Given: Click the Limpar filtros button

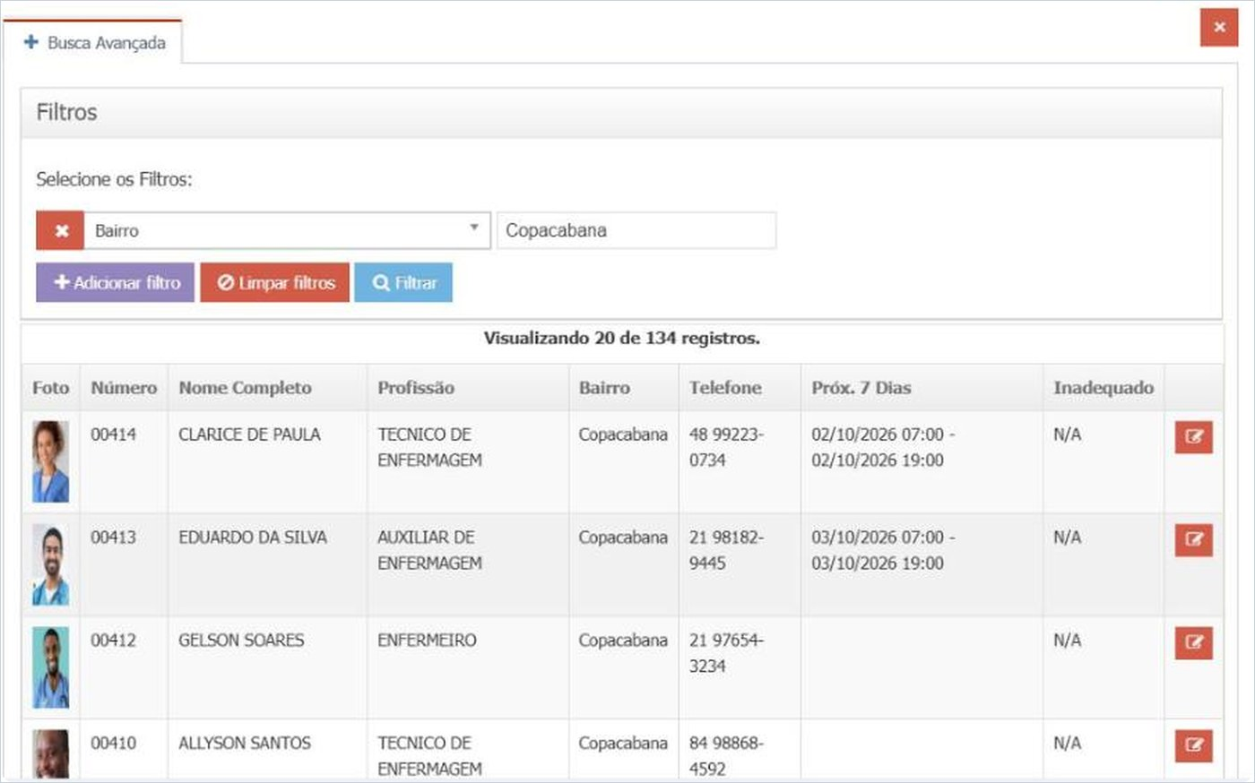Looking at the screenshot, I should point(275,282).
